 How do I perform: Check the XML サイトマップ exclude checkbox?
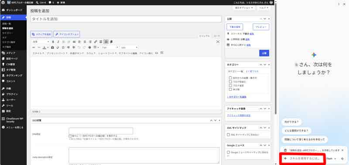[x=228, y=135]
